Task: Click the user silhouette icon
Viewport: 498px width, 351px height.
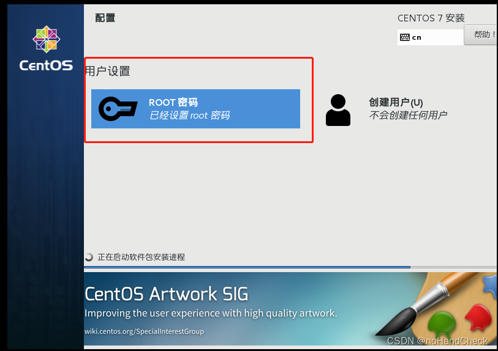Action: (338, 110)
